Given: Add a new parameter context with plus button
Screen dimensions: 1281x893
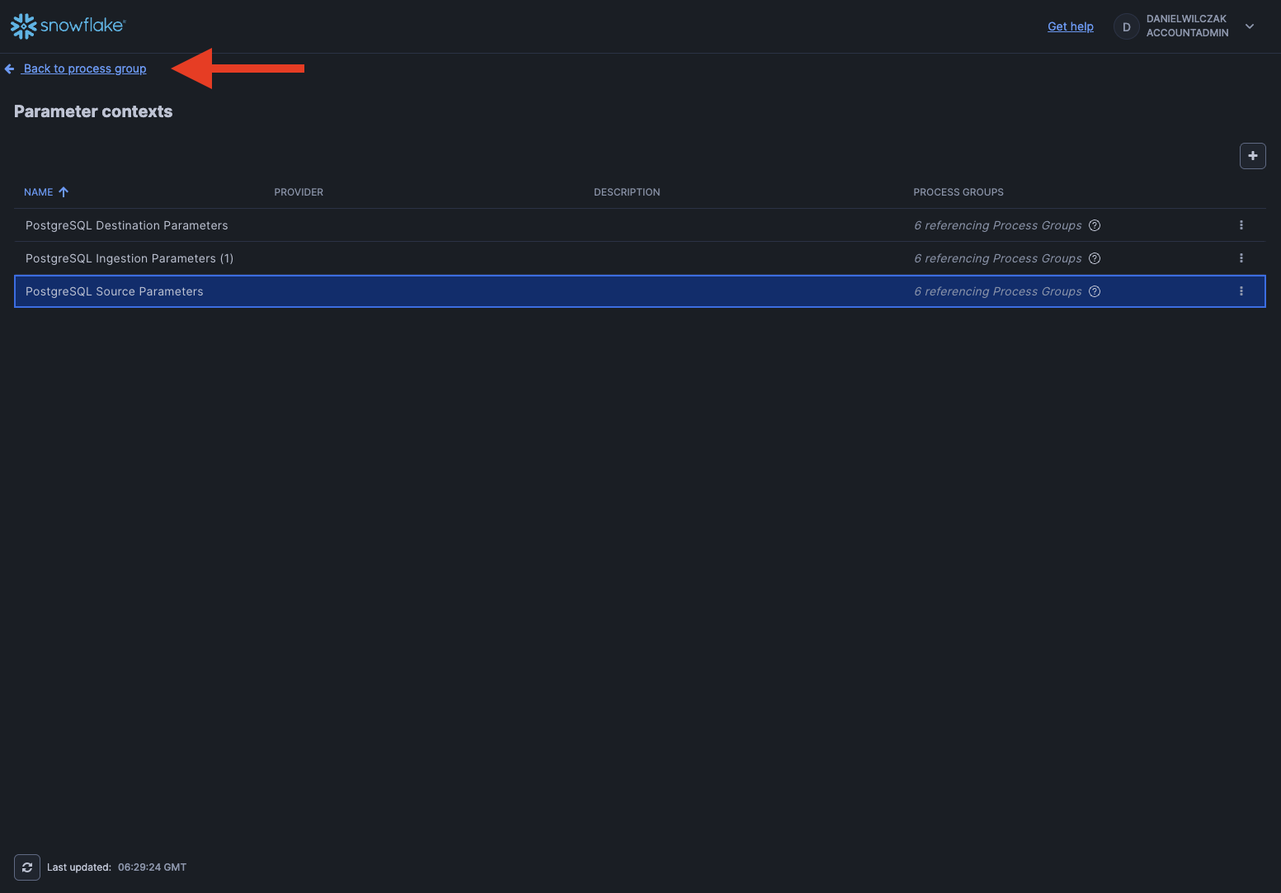Looking at the screenshot, I should pos(1252,156).
